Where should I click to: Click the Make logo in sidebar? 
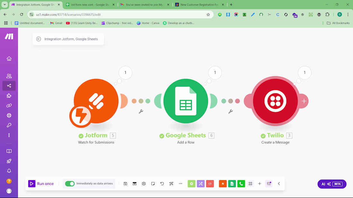tap(9, 36)
